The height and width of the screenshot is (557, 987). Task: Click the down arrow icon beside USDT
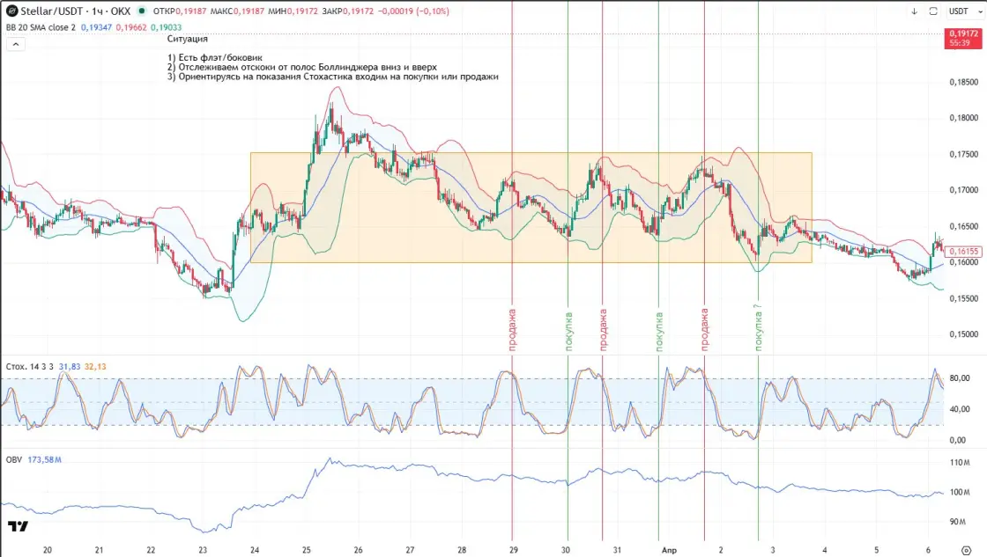914,11
